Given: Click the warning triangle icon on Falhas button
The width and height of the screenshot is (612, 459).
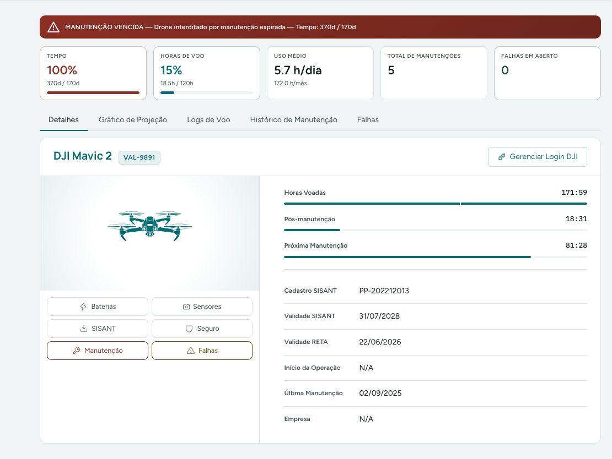Looking at the screenshot, I should click(190, 351).
